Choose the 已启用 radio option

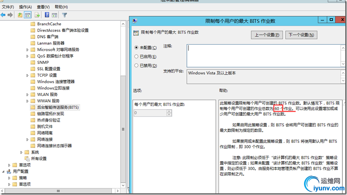(x=136, y=57)
